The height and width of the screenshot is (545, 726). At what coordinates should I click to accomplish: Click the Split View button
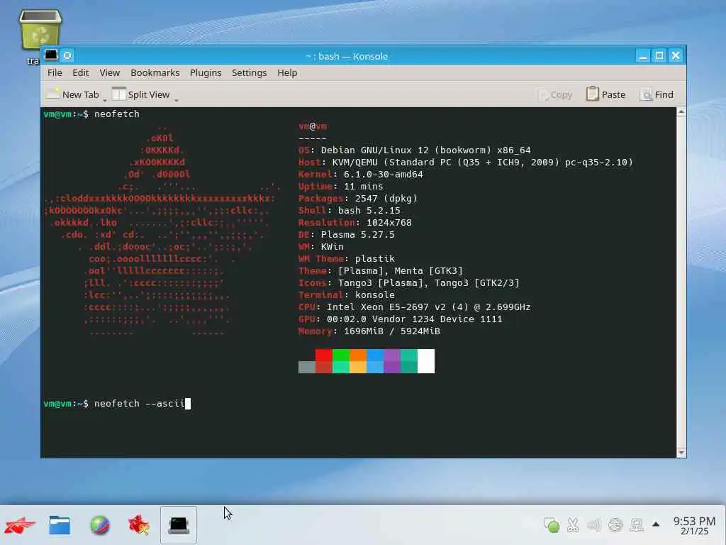141,94
